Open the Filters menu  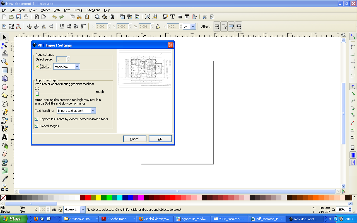pos(78,10)
